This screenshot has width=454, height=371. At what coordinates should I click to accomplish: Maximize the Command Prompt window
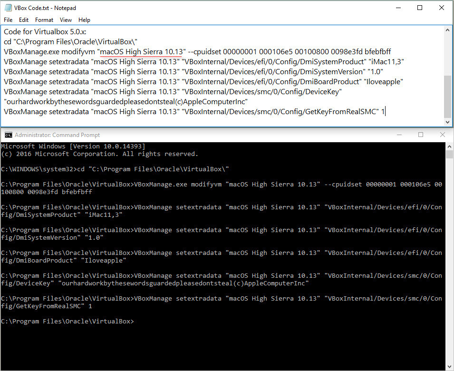(421, 135)
